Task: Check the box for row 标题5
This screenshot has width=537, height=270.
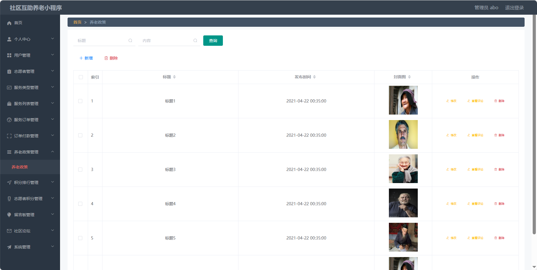Action: click(x=80, y=238)
